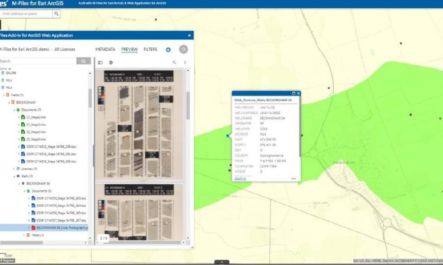Screen dimensions: 443x265
Task: Click the tree vertical scrollbar thumb
Action: coord(90,98)
